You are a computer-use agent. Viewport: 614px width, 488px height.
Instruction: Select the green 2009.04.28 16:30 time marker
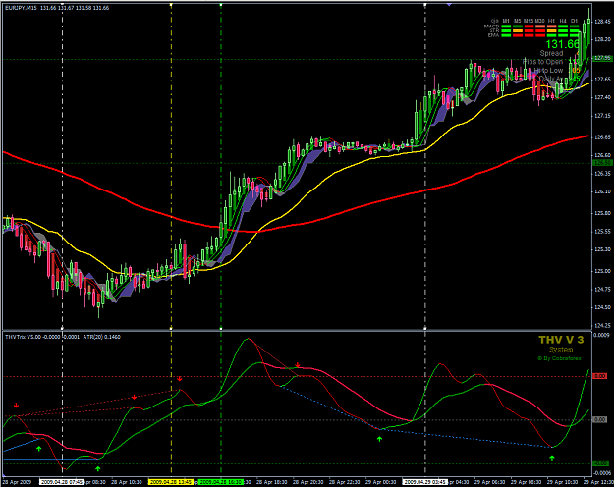[x=220, y=482]
